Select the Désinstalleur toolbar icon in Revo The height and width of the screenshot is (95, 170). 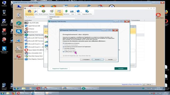point(29,12)
